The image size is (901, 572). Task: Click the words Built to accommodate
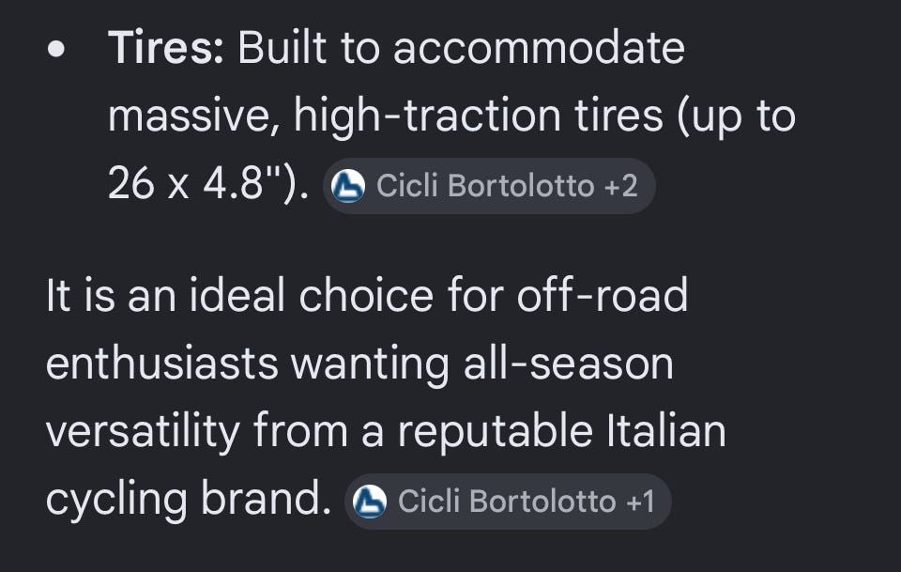[461, 48]
